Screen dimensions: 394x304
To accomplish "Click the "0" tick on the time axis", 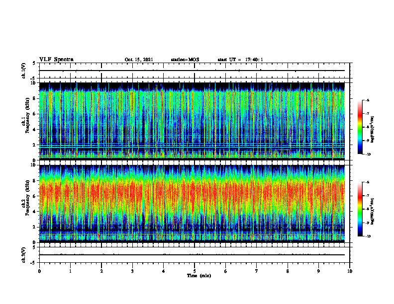I will coord(39,271).
